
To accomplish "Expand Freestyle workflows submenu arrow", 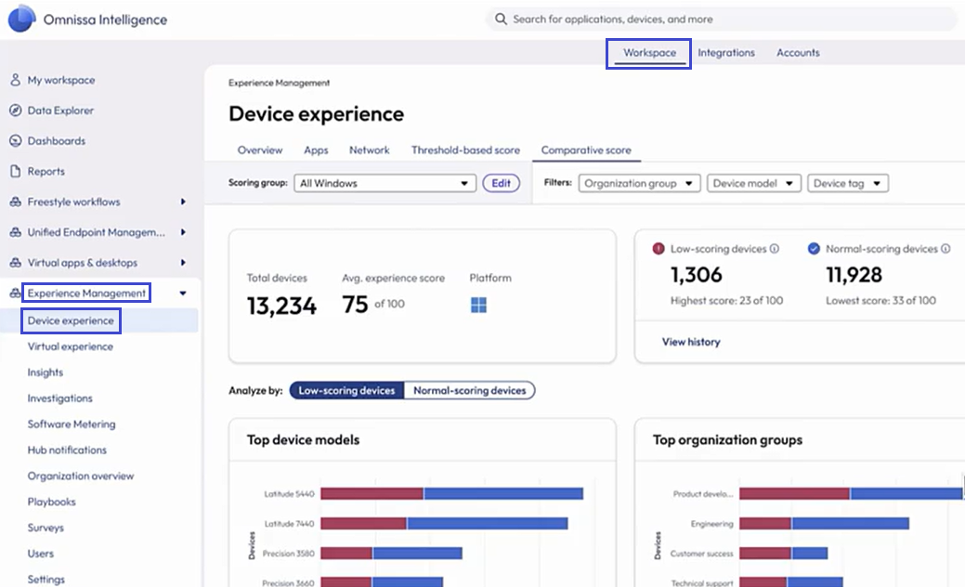I will pos(183,202).
